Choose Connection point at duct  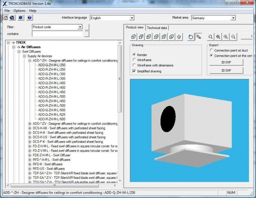211,50
